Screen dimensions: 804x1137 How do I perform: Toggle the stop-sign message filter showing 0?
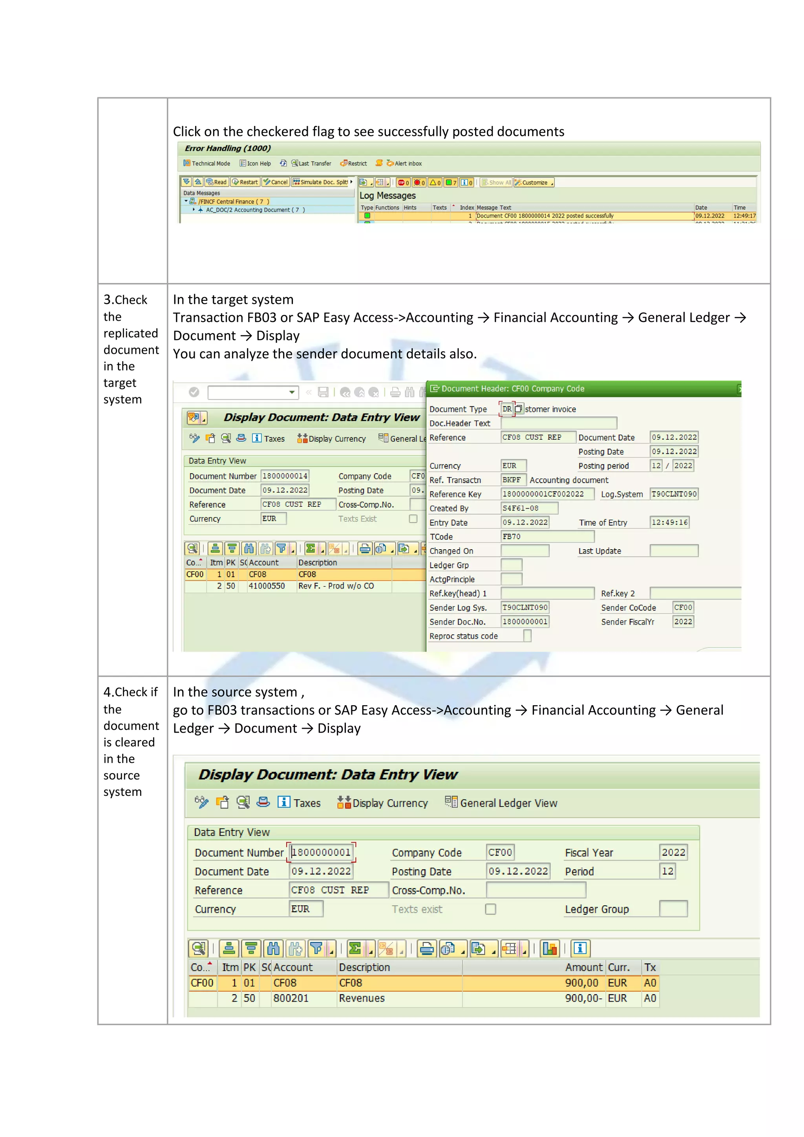tap(403, 182)
